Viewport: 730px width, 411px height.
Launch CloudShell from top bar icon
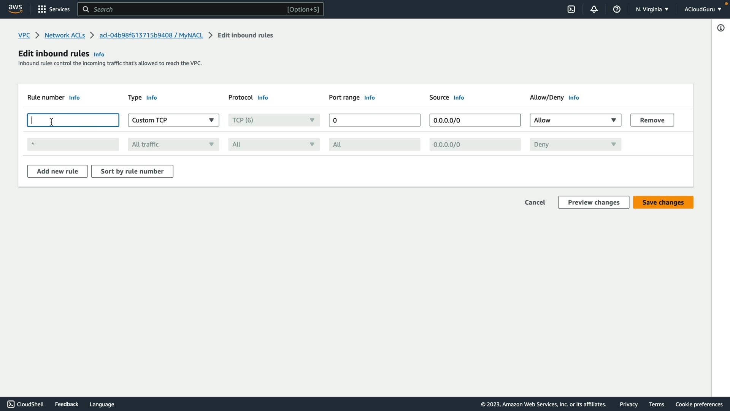[571, 9]
